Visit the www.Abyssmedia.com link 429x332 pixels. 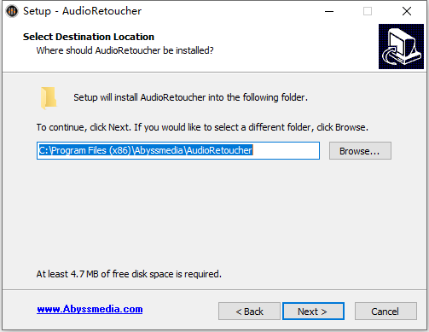[x=90, y=309]
